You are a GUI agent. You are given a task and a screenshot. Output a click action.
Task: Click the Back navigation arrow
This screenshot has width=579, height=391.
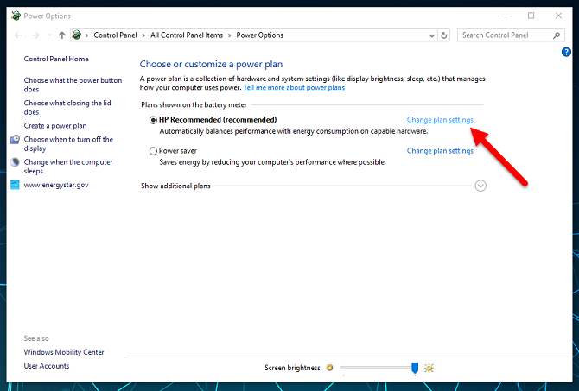coord(20,35)
